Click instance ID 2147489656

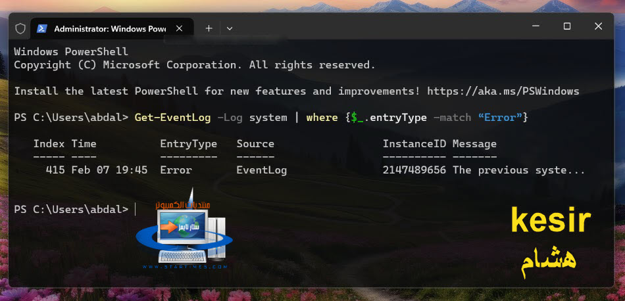[414, 170]
